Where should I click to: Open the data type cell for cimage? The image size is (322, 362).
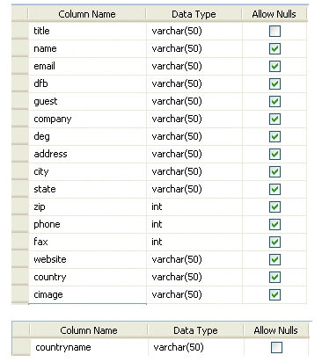(x=194, y=294)
